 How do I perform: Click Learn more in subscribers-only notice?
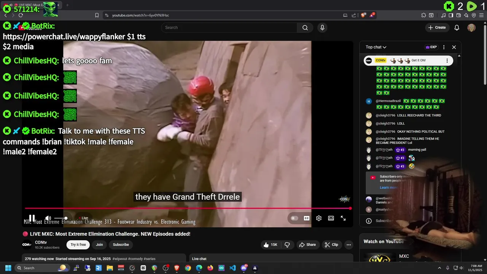pyautogui.click(x=388, y=188)
